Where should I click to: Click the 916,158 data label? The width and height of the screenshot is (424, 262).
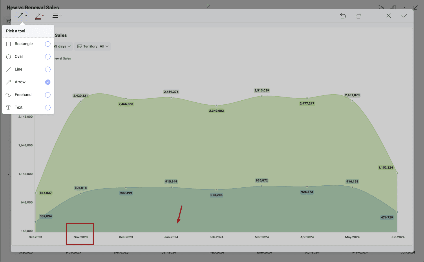coord(352,182)
